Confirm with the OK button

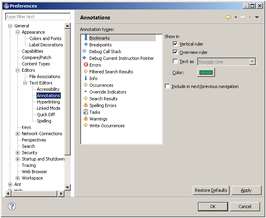[x=213, y=207]
